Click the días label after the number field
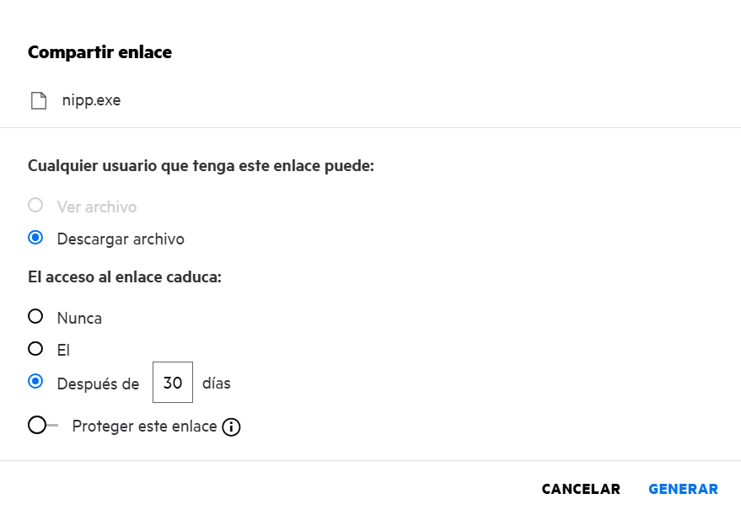The image size is (741, 515). (x=217, y=384)
